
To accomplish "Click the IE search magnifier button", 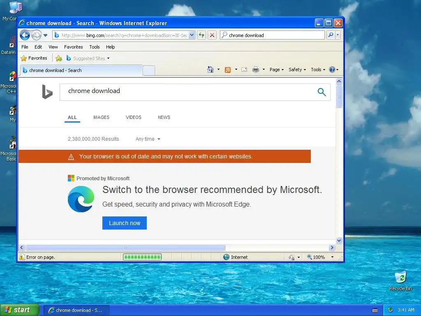I will tap(331, 35).
